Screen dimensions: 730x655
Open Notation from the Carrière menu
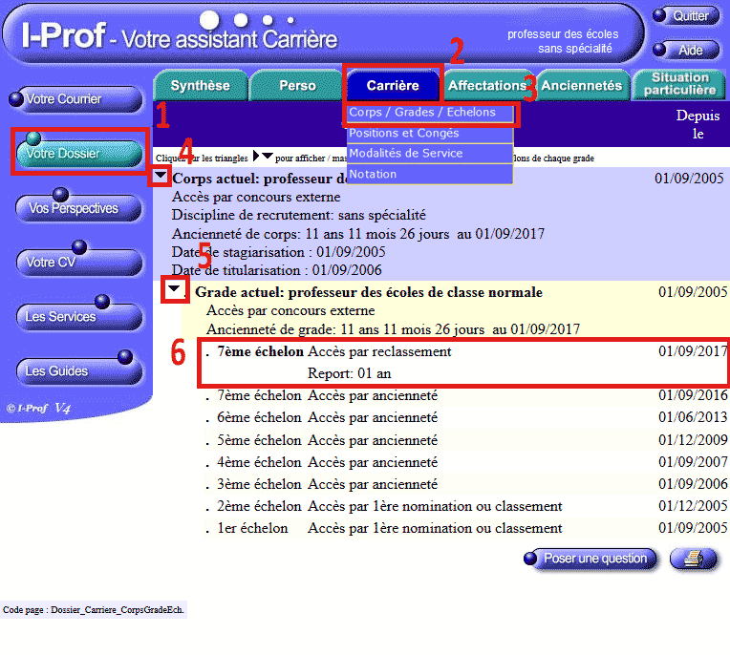(430, 174)
